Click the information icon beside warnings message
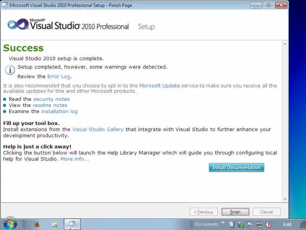This screenshot has height=230, width=306. 10,70
